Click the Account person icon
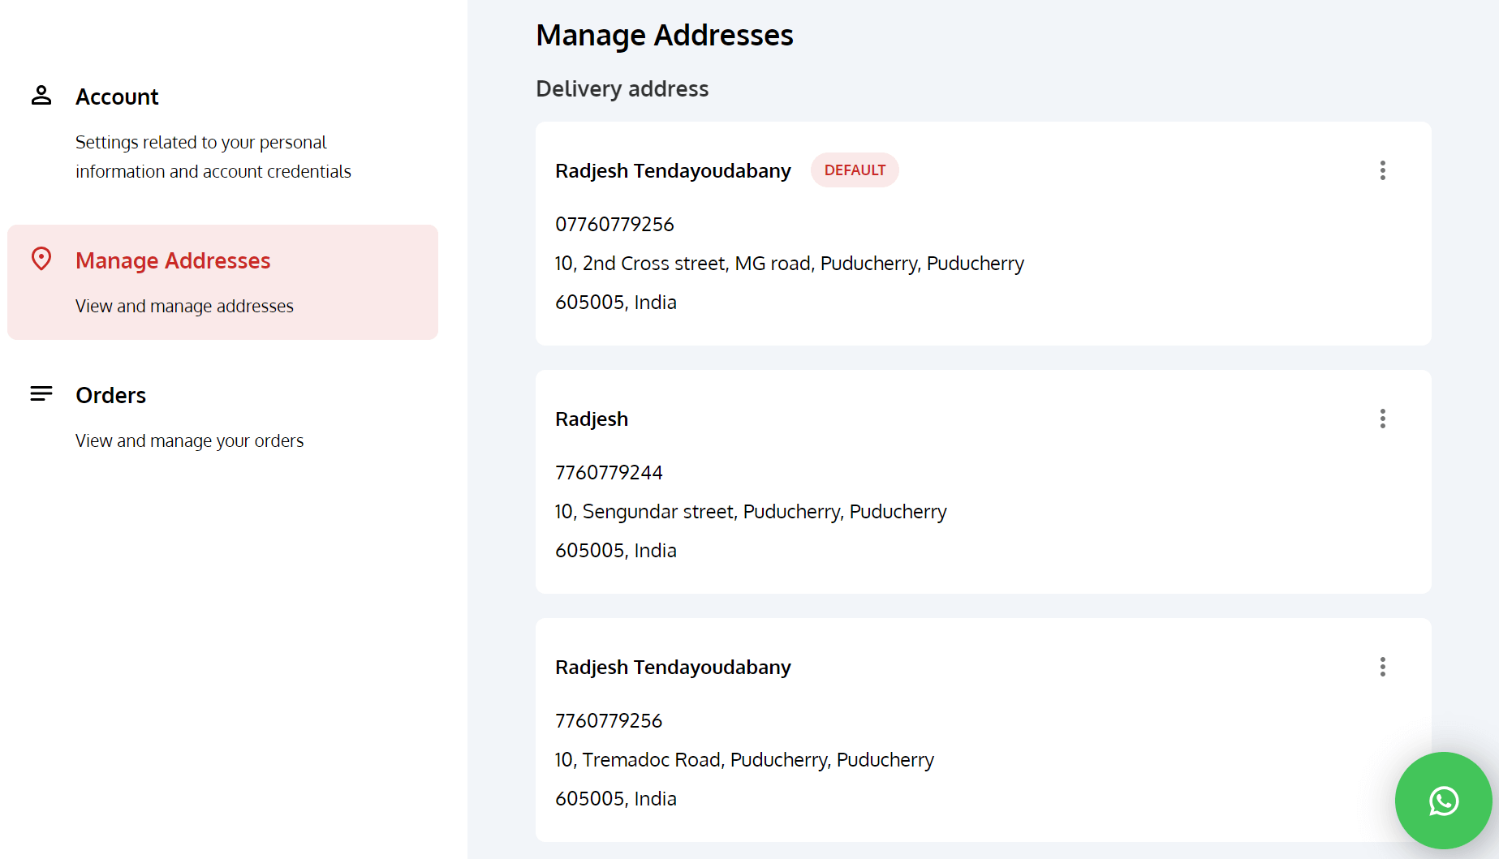1499x859 pixels. click(x=41, y=96)
